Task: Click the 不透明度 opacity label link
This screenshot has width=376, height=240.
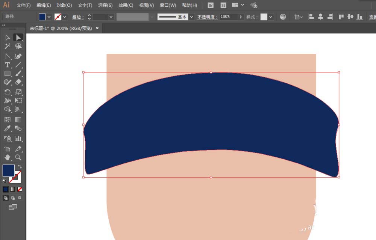Action: coord(207,17)
